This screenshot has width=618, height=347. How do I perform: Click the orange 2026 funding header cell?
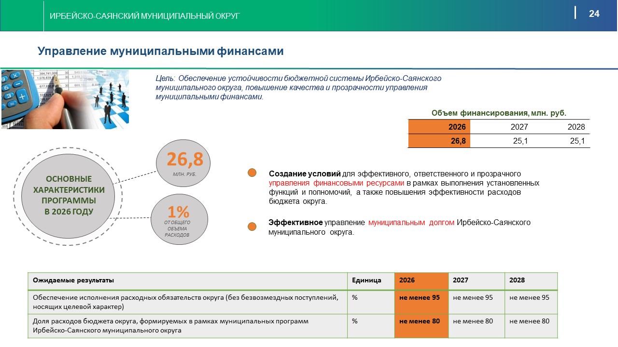(438, 127)
